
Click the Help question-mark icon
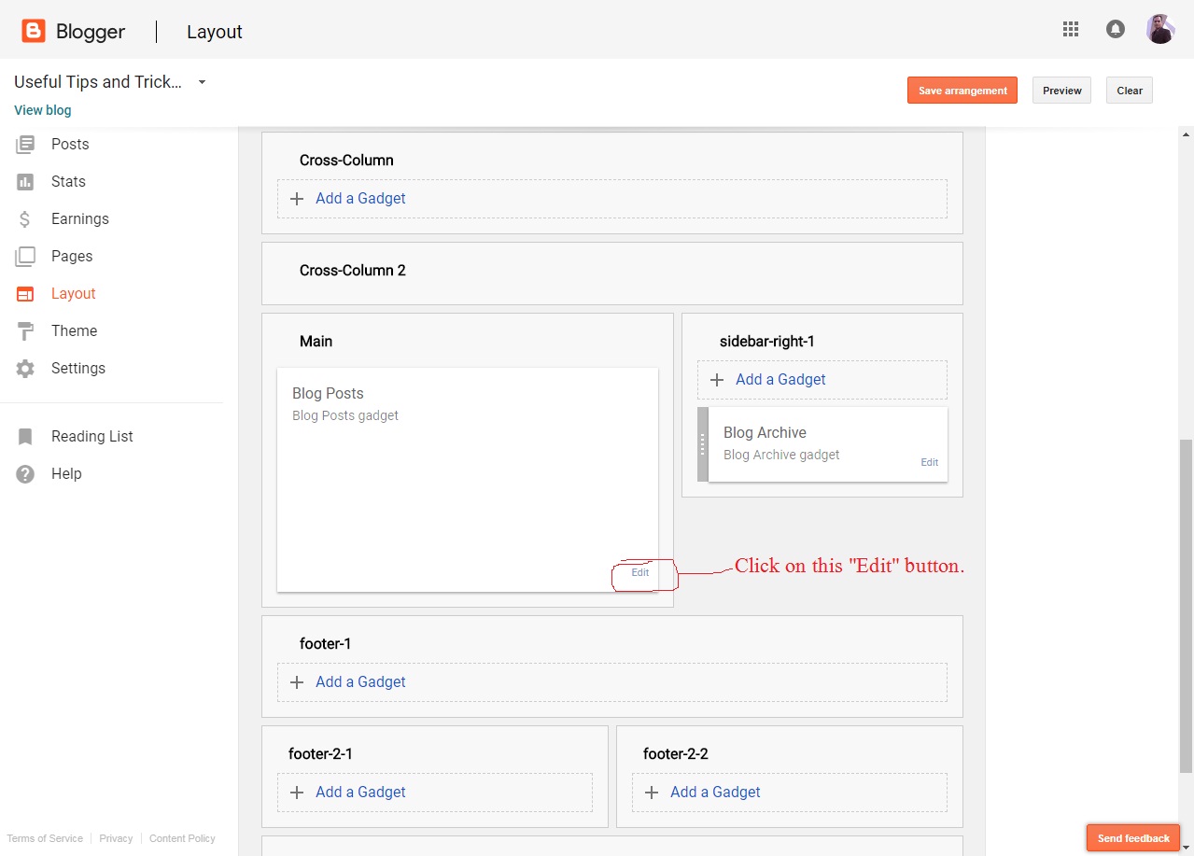[x=25, y=473]
